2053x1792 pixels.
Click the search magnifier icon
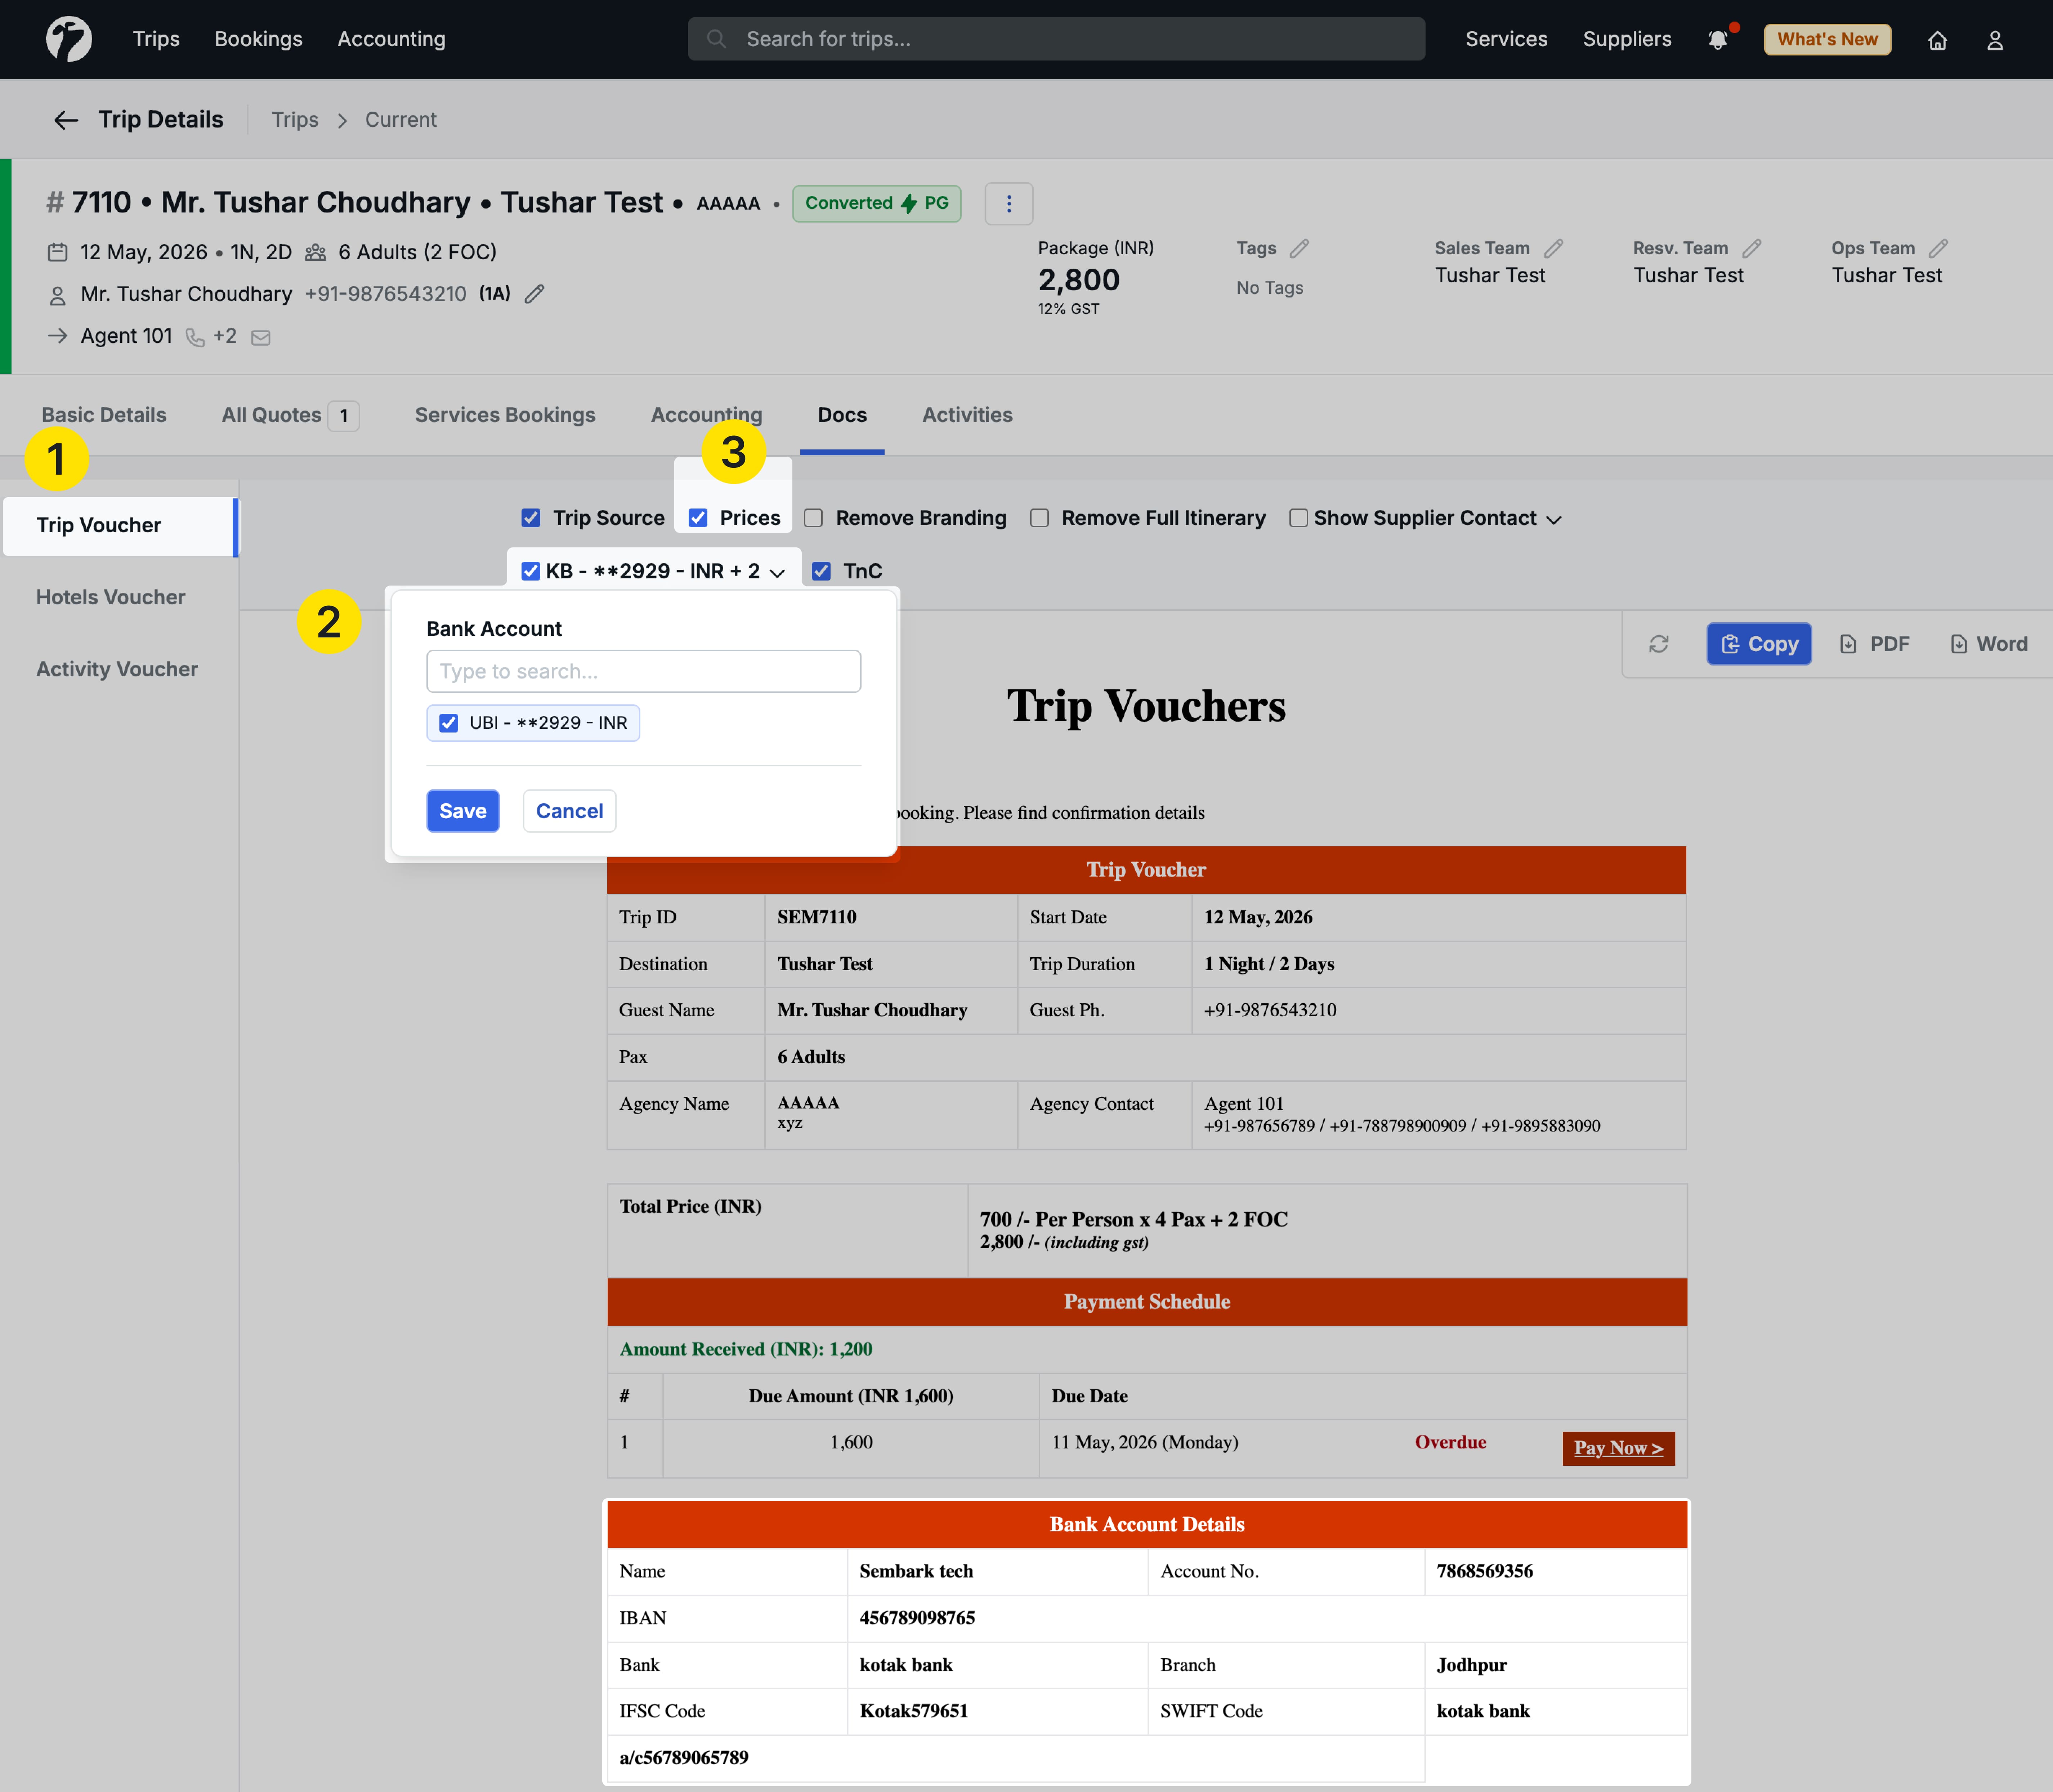click(716, 39)
